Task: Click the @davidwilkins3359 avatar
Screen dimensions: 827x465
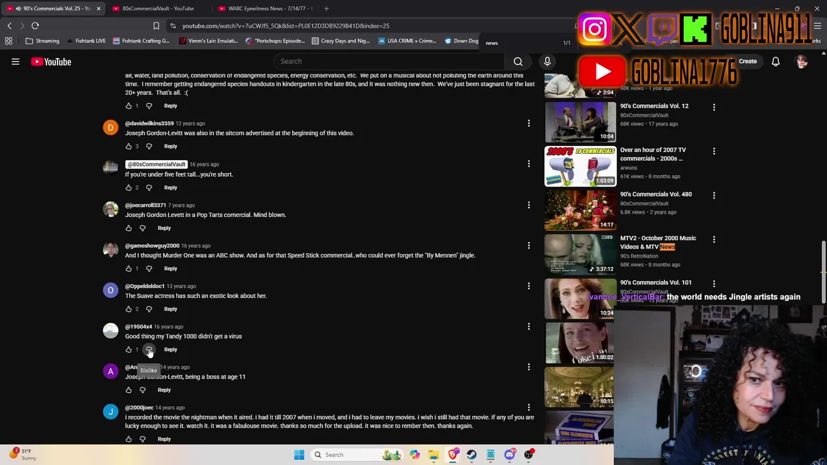Action: (110, 128)
